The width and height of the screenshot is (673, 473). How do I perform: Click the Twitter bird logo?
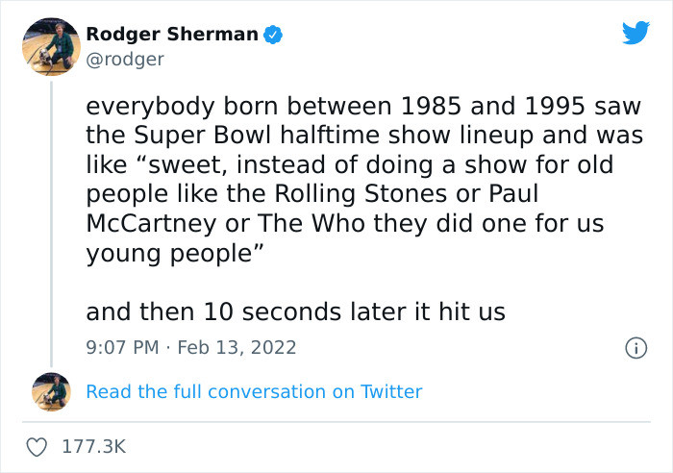click(636, 33)
